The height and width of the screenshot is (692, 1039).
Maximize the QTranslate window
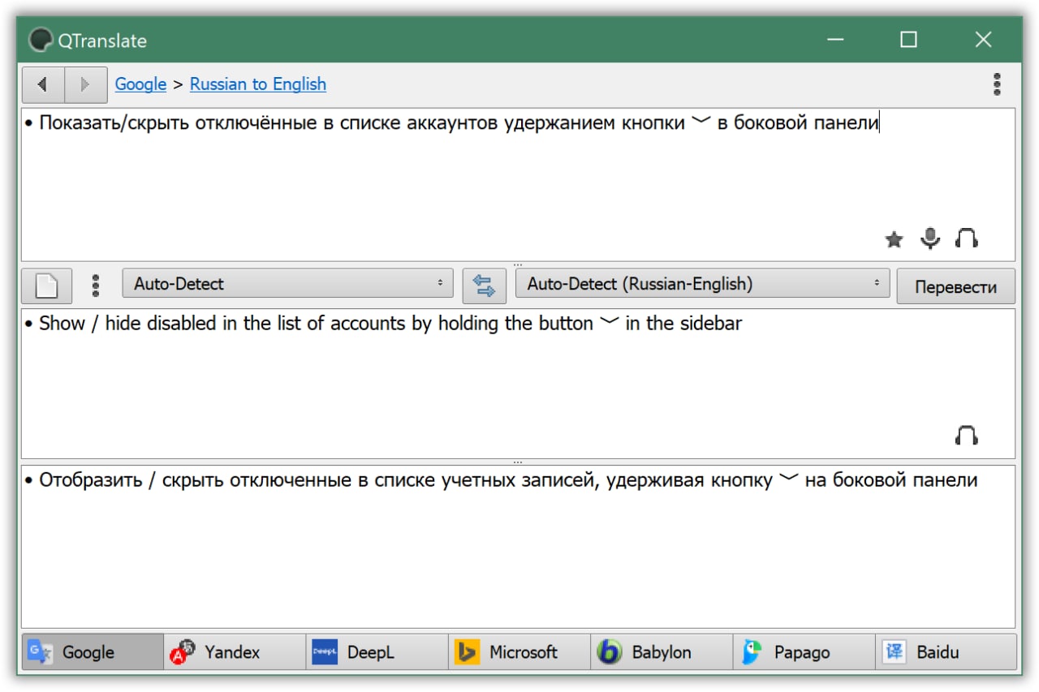(908, 40)
